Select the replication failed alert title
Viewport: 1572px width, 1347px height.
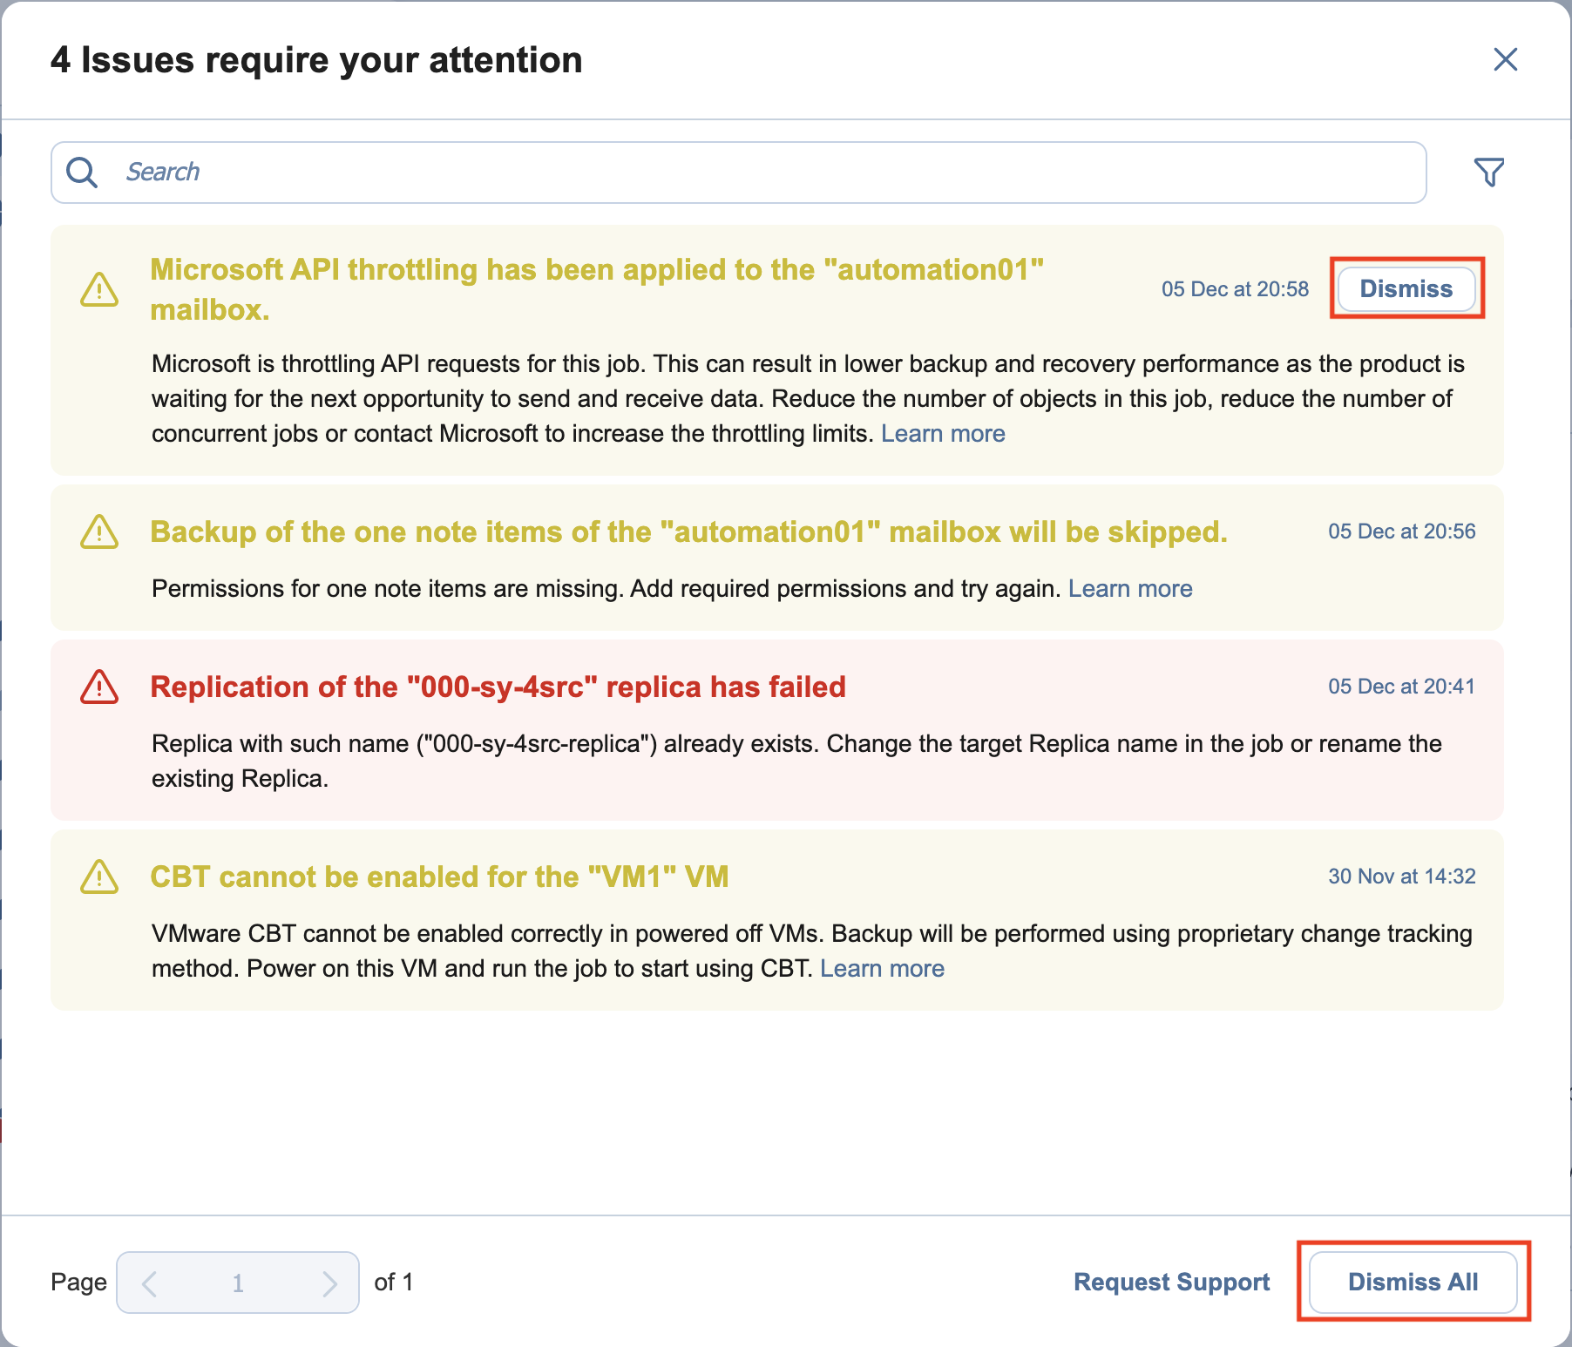click(498, 687)
